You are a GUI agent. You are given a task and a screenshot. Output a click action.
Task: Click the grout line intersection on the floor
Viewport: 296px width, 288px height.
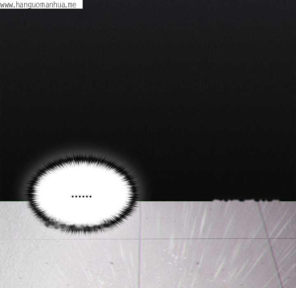pos(140,239)
